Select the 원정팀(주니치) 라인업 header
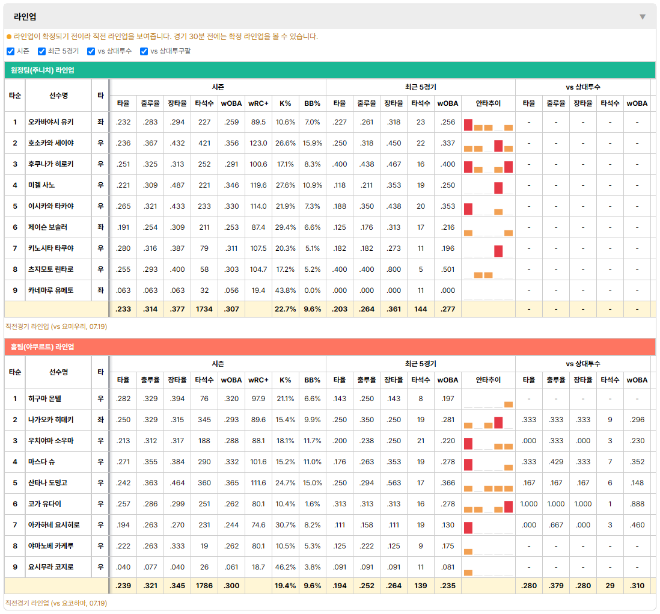Viewport: 660px width, 614px height. point(330,70)
